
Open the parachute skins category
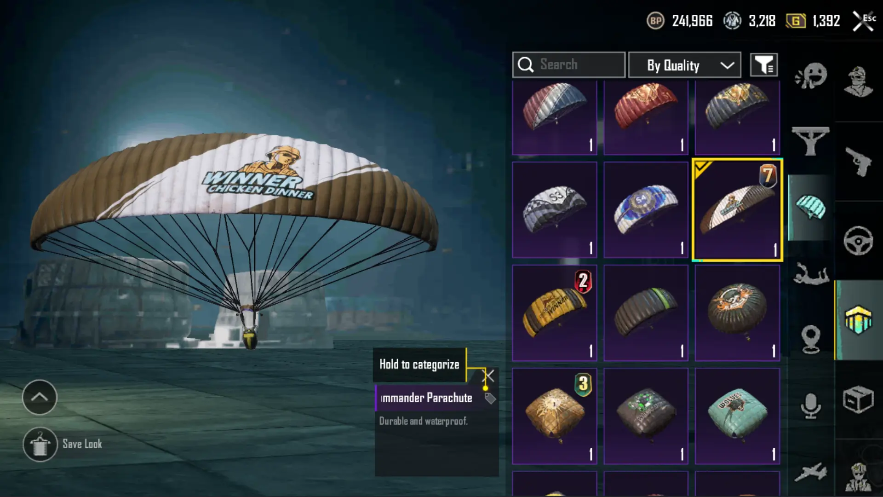[810, 208]
